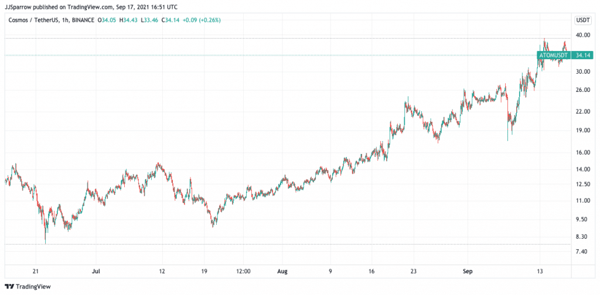
Task: Click the 16 date label on time axis
Action: [x=371, y=272]
